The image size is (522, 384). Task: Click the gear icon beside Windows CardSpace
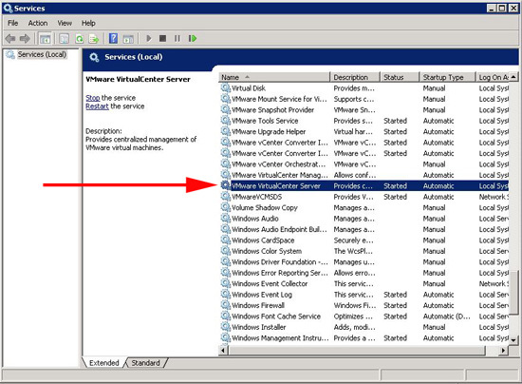pyautogui.click(x=226, y=240)
